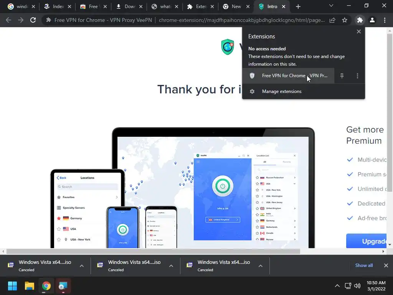Click the extension puzzle icon in address bar
Image resolution: width=393 pixels, height=295 pixels.
pyautogui.click(x=49, y=20)
